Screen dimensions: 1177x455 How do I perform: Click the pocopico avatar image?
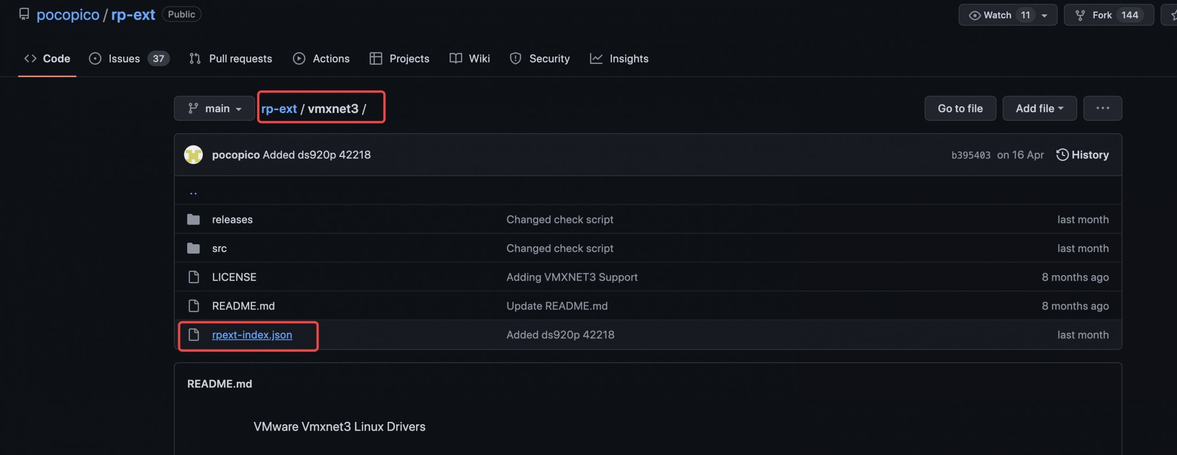pos(193,155)
